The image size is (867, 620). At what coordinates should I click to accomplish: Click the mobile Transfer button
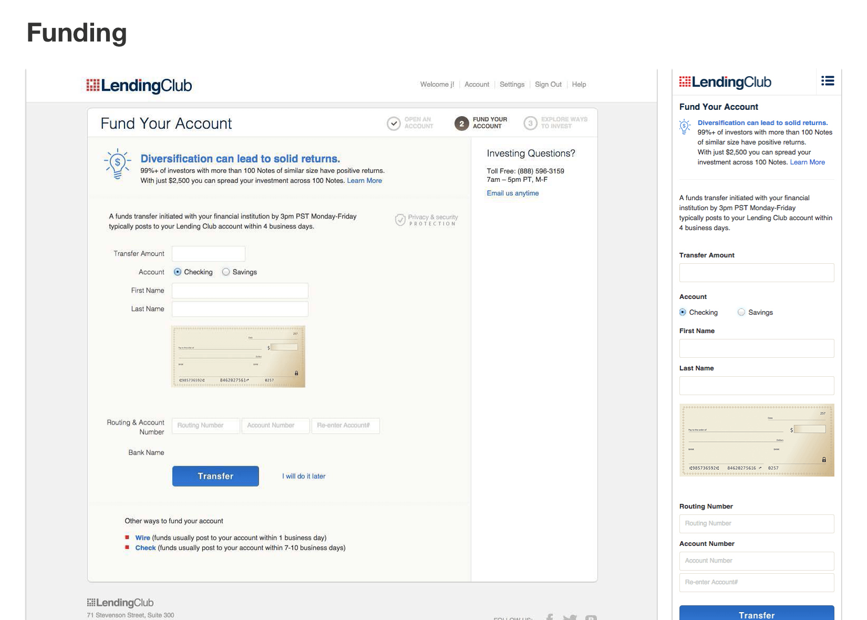[x=757, y=613]
